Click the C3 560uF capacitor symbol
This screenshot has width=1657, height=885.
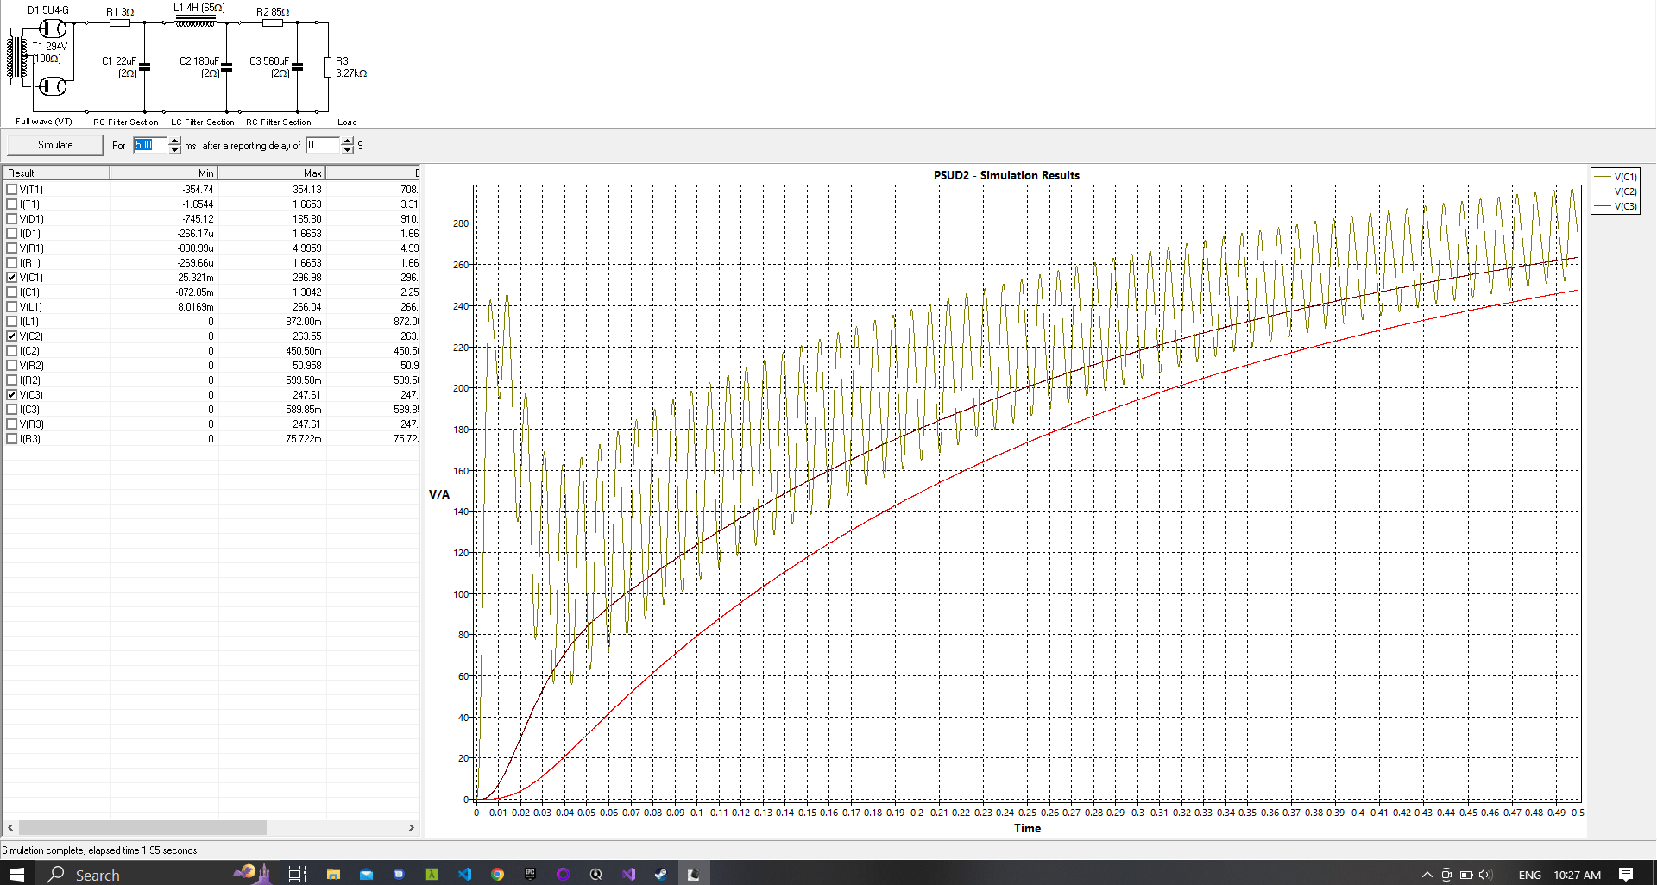298,66
